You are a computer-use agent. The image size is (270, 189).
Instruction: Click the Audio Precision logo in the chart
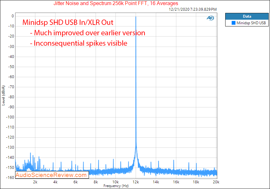pyautogui.click(x=210, y=18)
